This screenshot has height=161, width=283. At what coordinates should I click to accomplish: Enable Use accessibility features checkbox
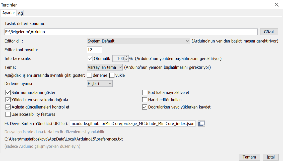tap(8, 114)
